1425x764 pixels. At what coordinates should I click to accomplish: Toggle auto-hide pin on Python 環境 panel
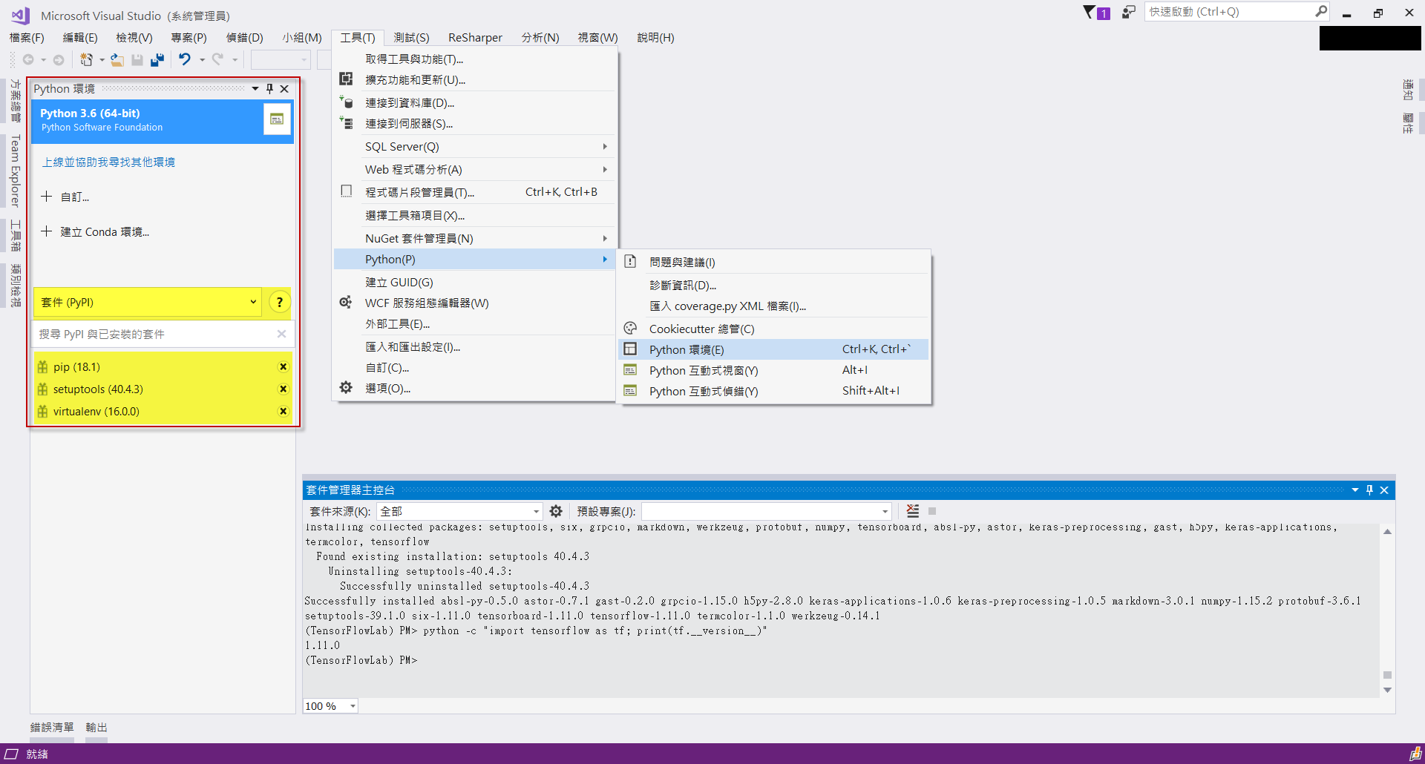click(x=269, y=88)
